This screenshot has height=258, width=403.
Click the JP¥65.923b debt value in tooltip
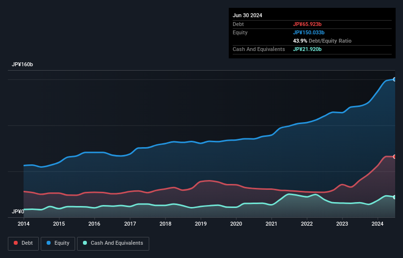pos(308,24)
